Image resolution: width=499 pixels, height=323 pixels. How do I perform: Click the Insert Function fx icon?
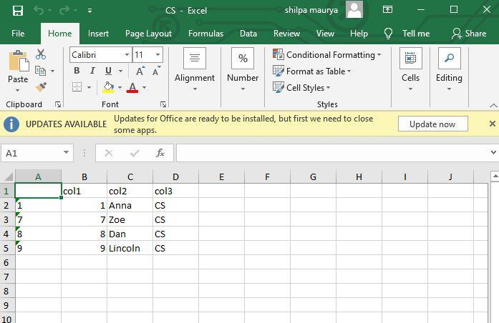160,153
